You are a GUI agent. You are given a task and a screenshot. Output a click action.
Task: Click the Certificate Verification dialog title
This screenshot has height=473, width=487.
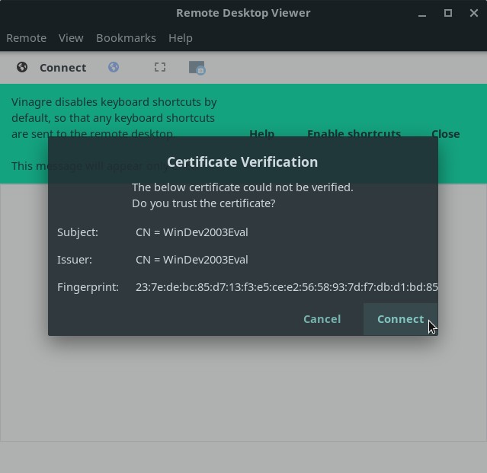tap(242, 161)
